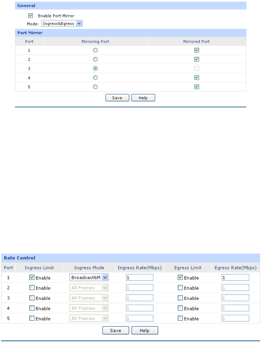This screenshot has width=261, height=342.
Task: Click the Egress Rate(Mbps) column header
Action: coord(236,268)
